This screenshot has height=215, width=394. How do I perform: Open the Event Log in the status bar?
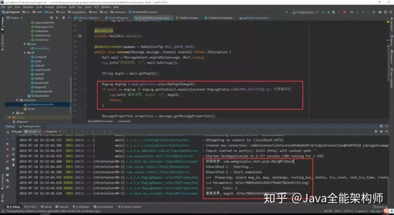[380, 207]
